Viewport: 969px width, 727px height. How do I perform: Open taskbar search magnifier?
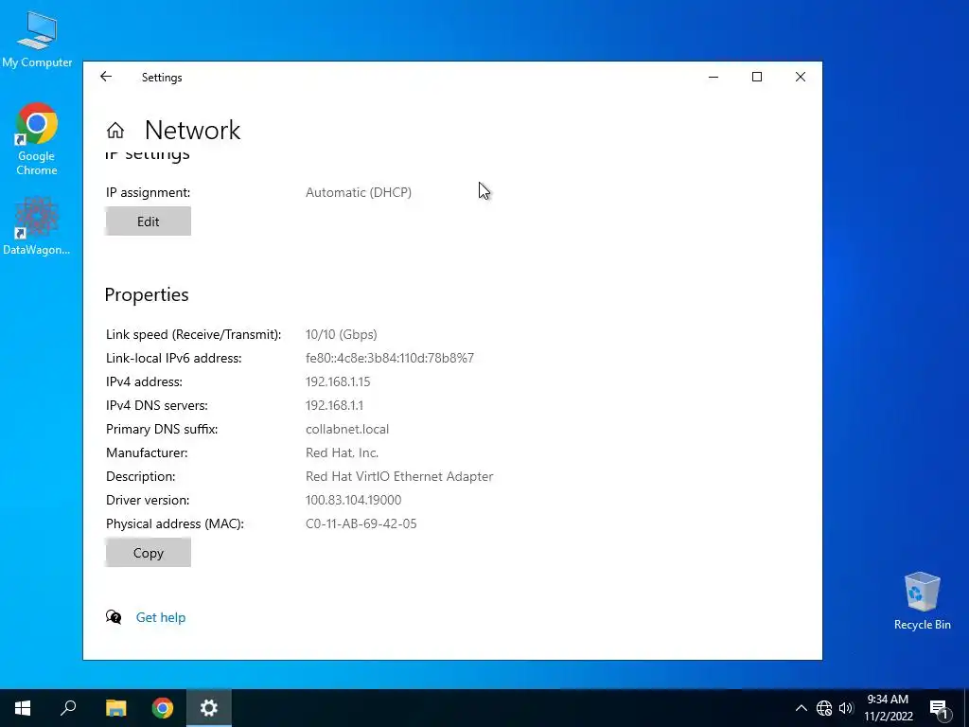click(x=68, y=708)
